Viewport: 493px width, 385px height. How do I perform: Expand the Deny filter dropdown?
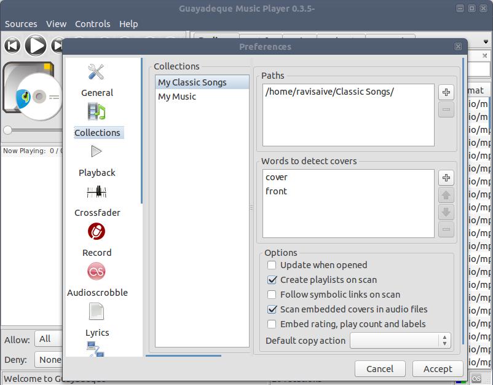48,360
